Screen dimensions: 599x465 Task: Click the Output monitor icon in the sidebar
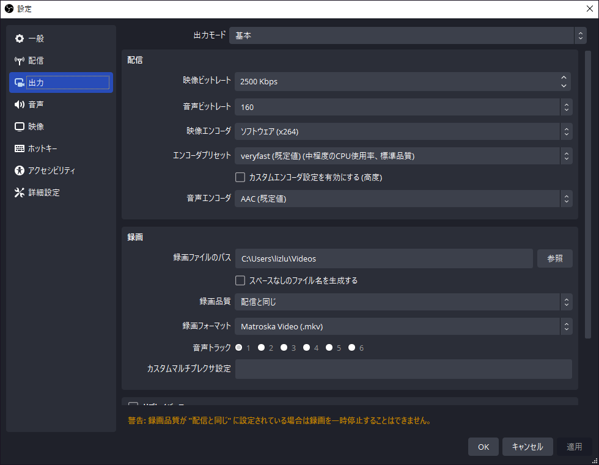(x=19, y=82)
